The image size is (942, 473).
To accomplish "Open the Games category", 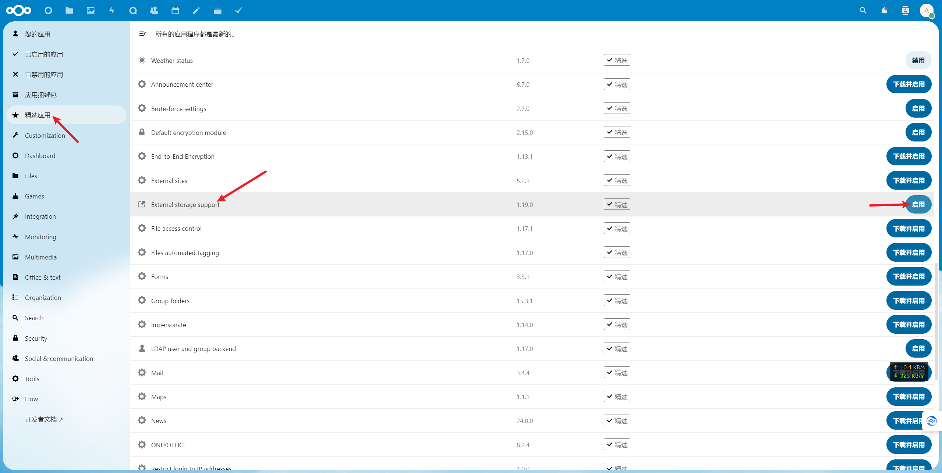I will 66,196.
